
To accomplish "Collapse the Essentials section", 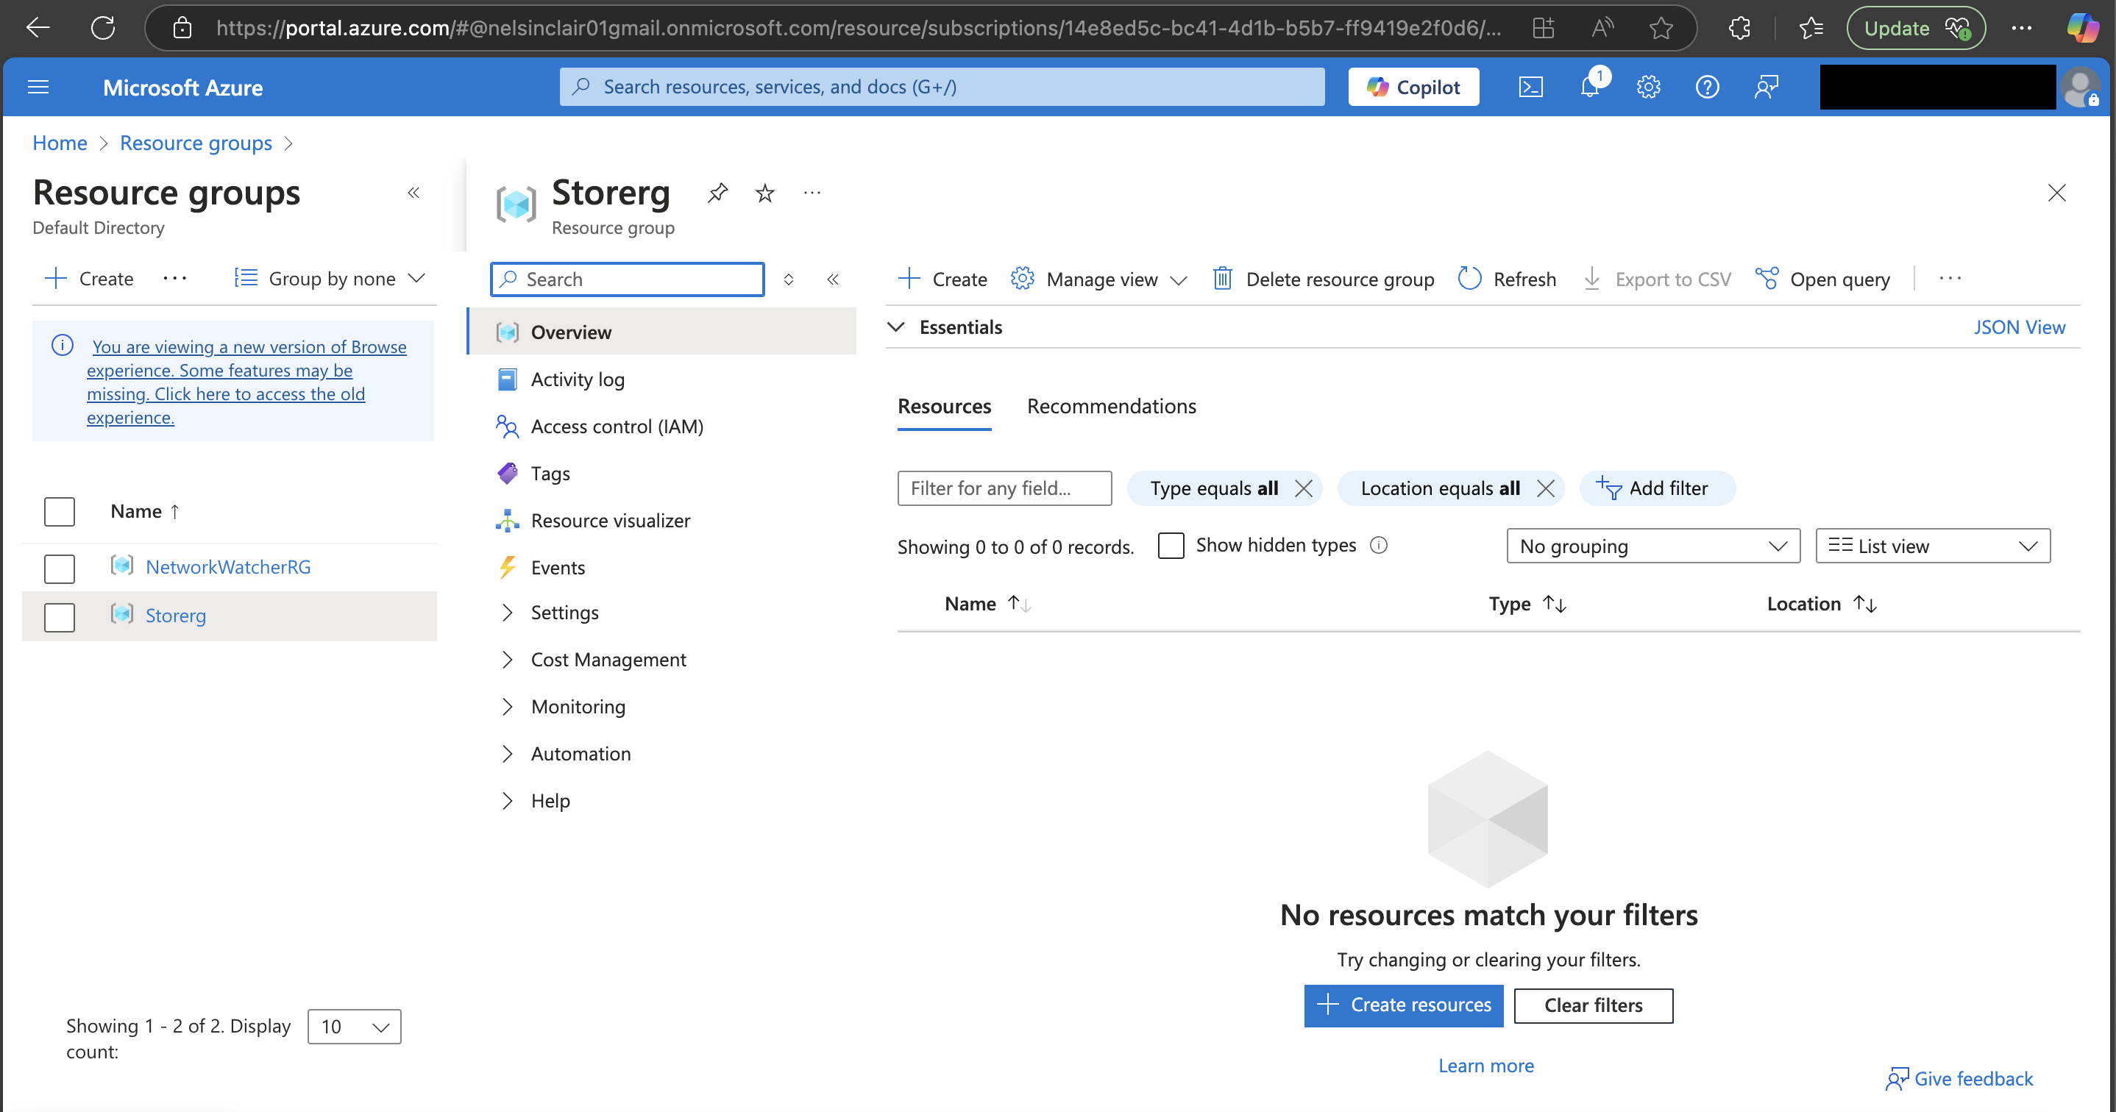I will (x=896, y=327).
